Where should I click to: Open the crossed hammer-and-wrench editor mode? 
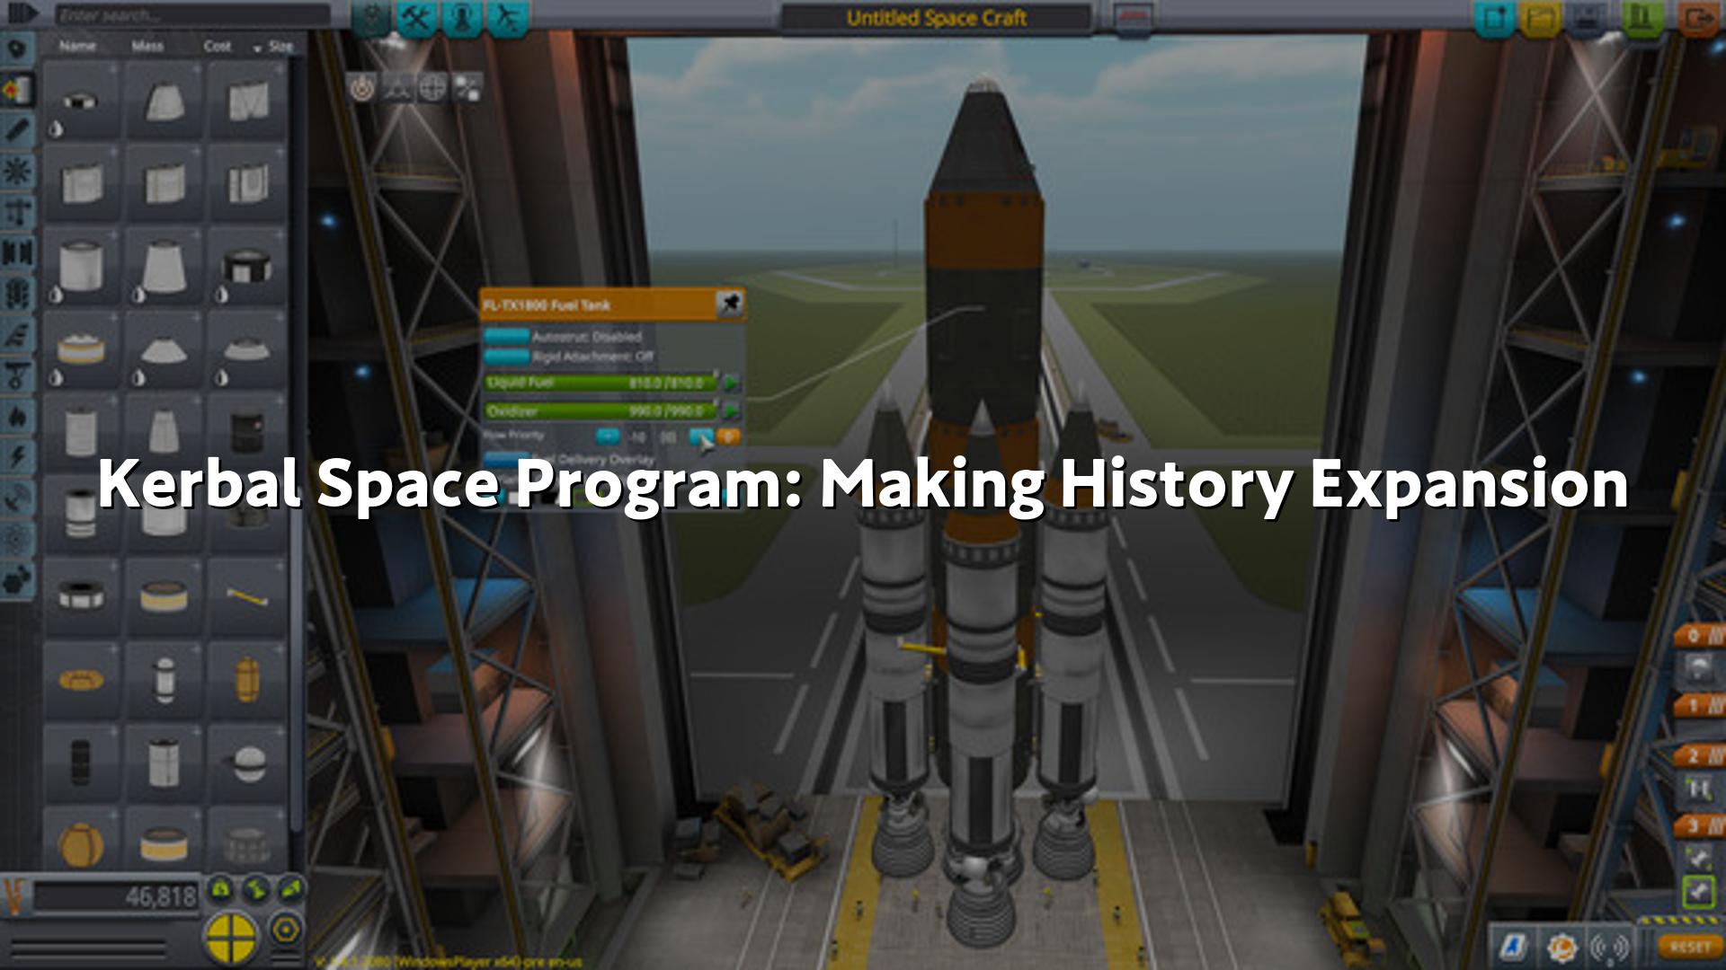click(x=415, y=18)
